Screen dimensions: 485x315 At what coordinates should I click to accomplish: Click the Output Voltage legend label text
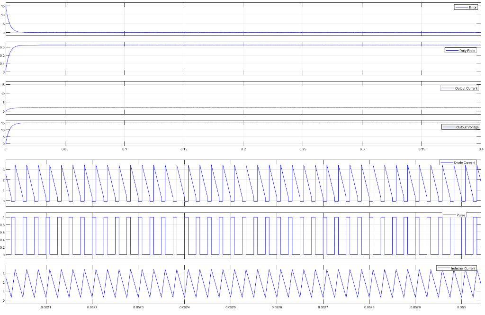tap(468, 127)
